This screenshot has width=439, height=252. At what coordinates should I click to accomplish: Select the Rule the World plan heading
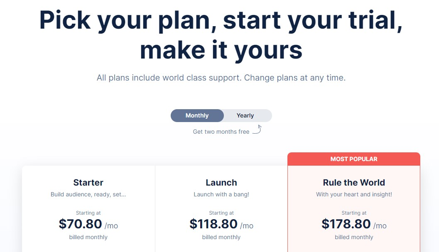point(354,183)
